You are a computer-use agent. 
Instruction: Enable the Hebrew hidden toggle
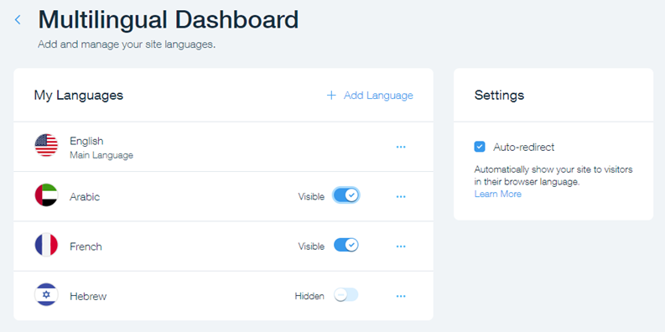click(346, 294)
